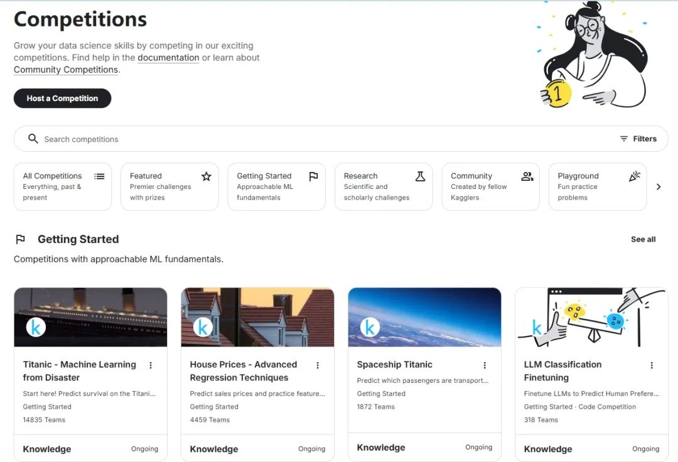Image resolution: width=678 pixels, height=462 pixels.
Task: Open the Filters button
Action: (x=638, y=139)
